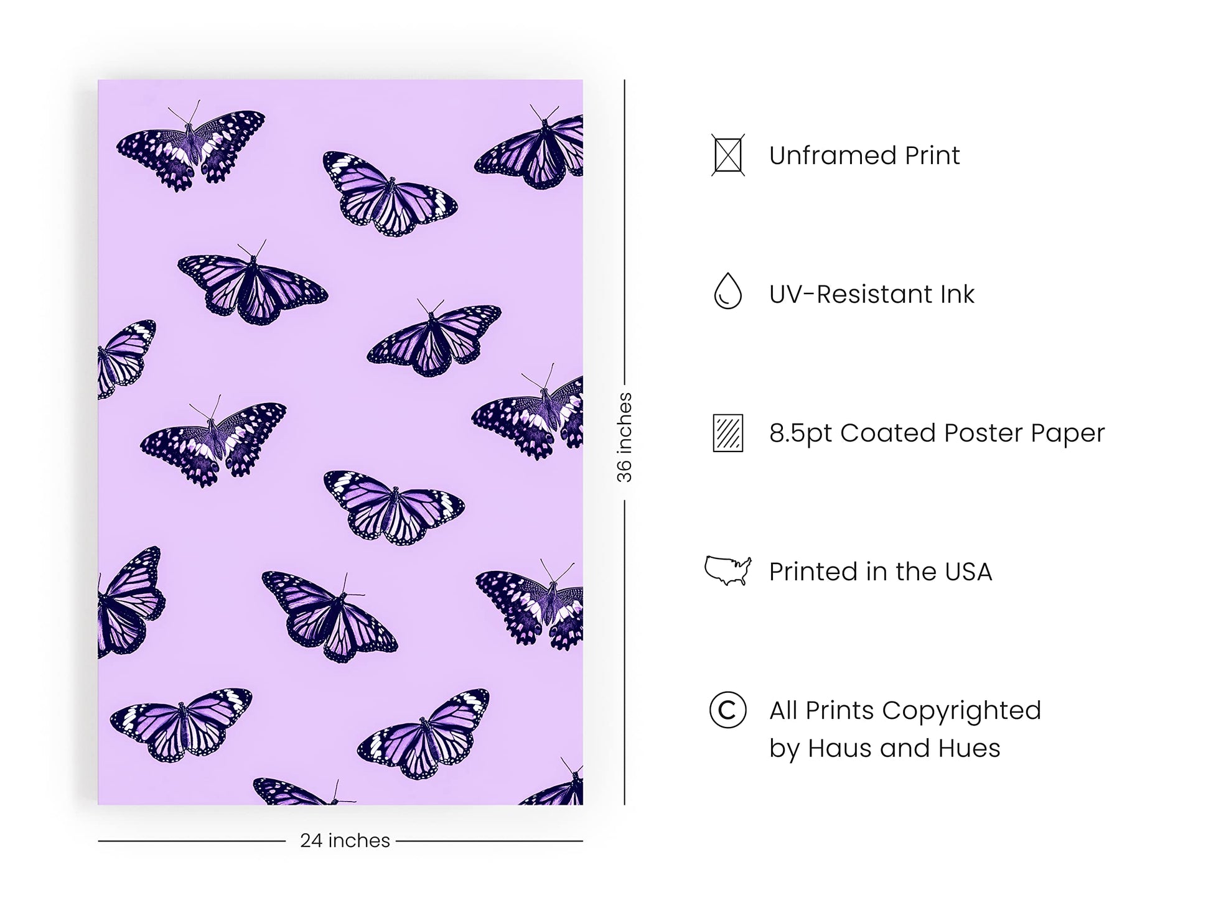
Task: Click the "8.5pt Coated Poster Paper" label
Action: pos(937,433)
